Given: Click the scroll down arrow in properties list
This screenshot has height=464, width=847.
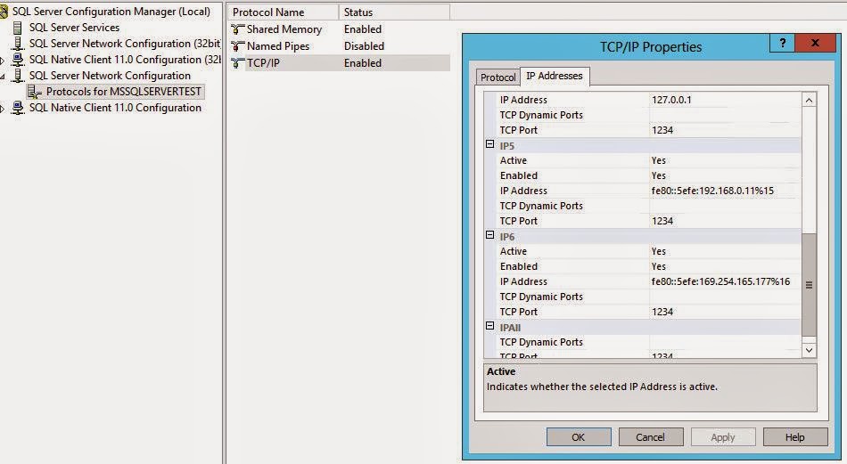Looking at the screenshot, I should (x=809, y=350).
